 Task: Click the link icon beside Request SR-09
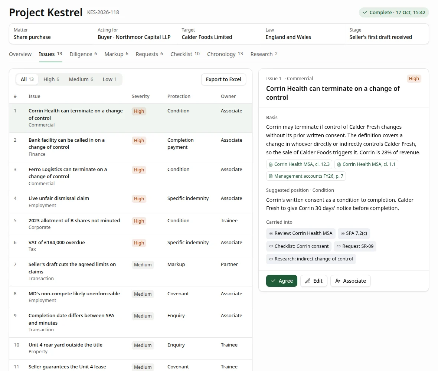tap(339, 246)
